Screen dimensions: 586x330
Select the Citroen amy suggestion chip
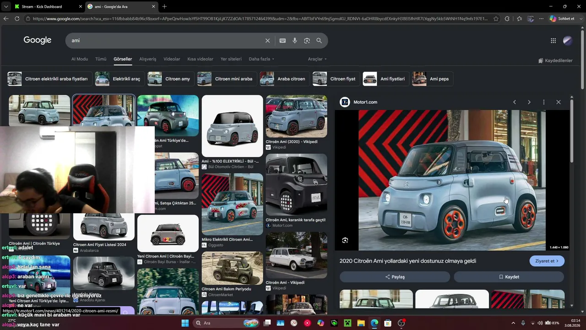click(171, 79)
